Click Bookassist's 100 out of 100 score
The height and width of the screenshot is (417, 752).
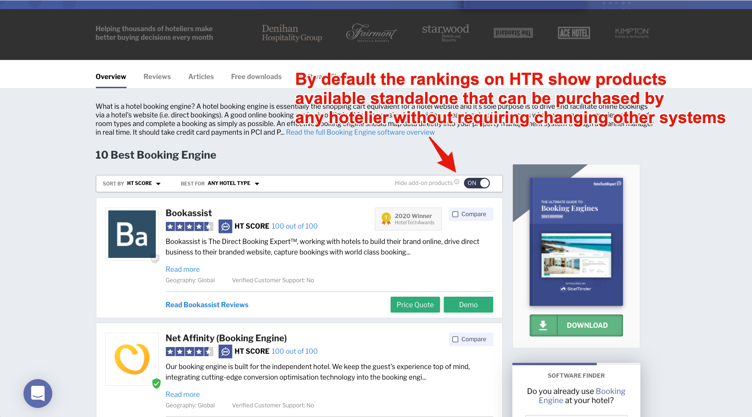click(x=295, y=226)
